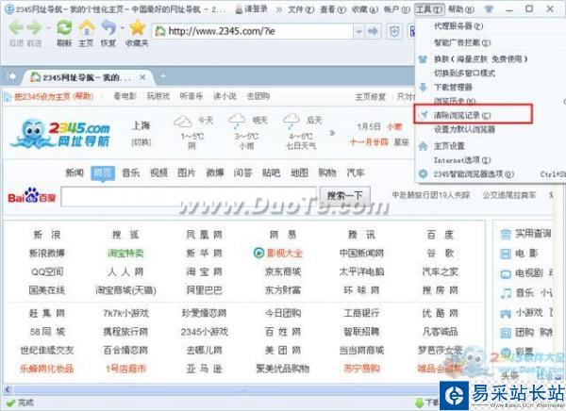This screenshot has height=411, width=566.
Task: Click 请登录 user login icon
Action: point(239,9)
